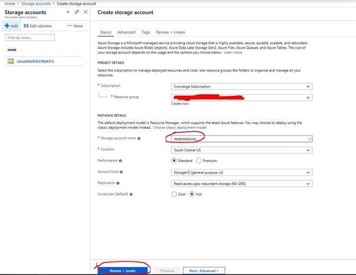Open the More options menu
356x275 pixels.
75,26
